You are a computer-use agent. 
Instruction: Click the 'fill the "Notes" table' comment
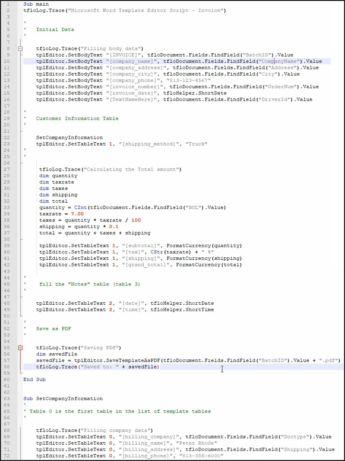tap(90, 284)
